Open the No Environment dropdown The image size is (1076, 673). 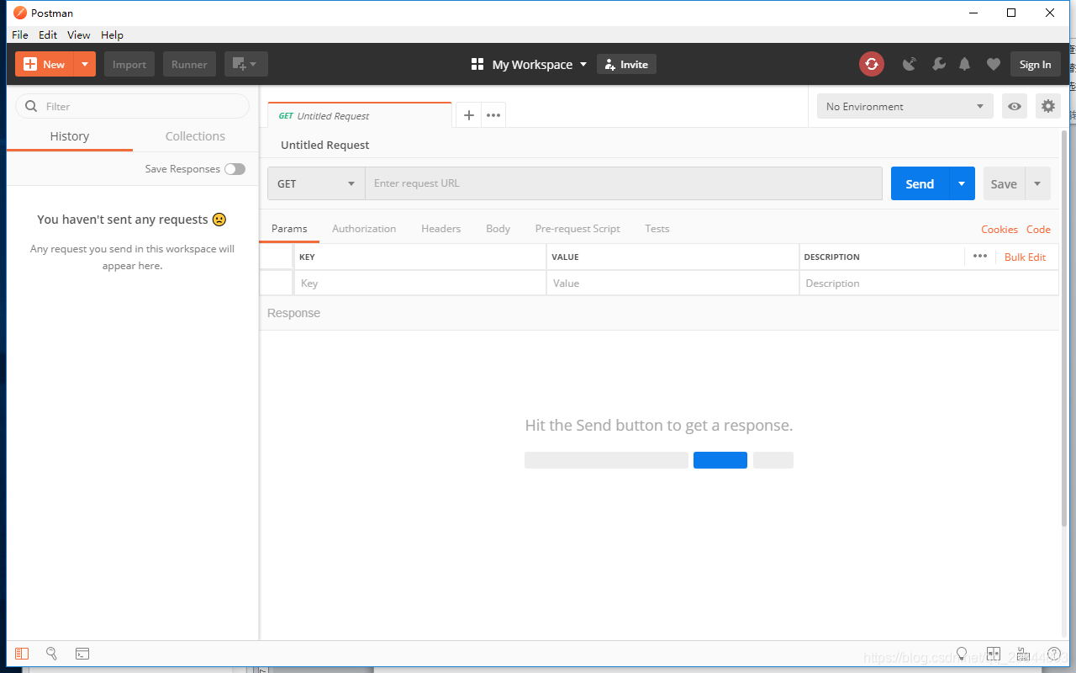905,106
